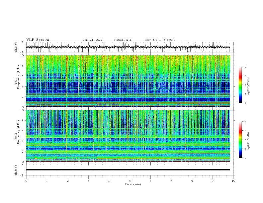263x203 pixels.
Task: Click the "start UT = 5 :30: 1" text
Action: (x=160, y=40)
